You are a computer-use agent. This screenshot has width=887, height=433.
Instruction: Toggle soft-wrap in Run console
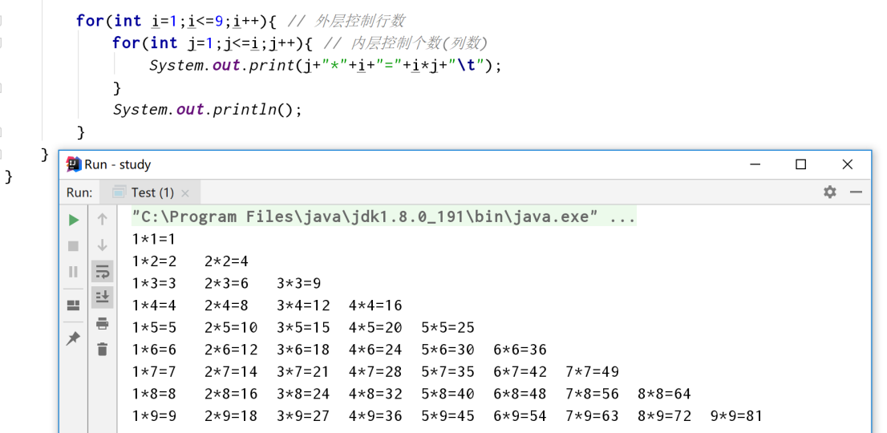(103, 272)
